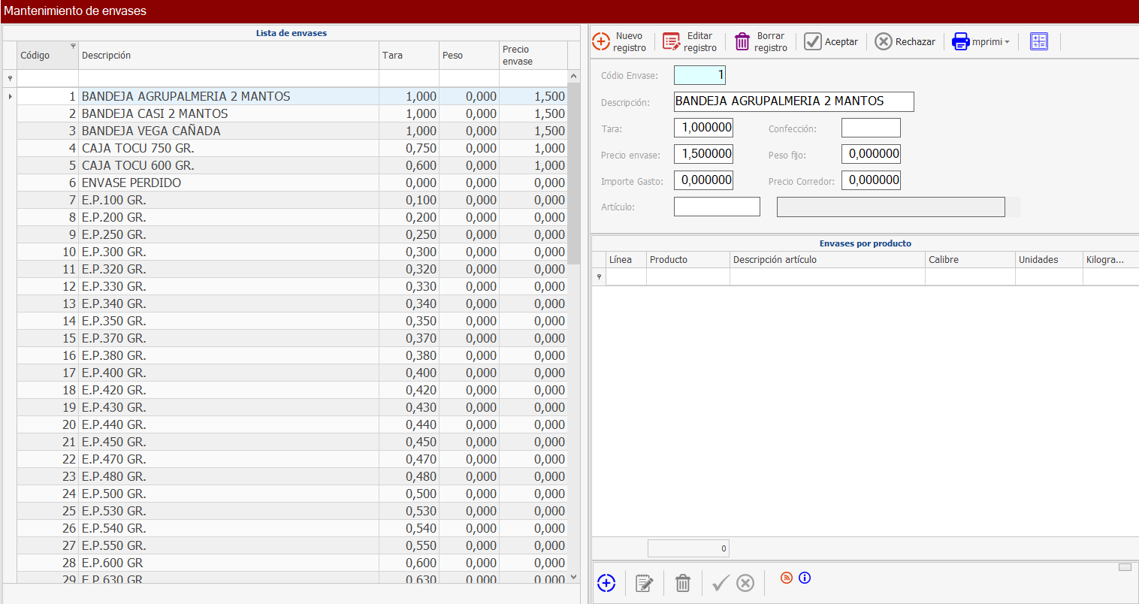Click the Importe Gasto input field
The image size is (1139, 604).
pos(703,180)
